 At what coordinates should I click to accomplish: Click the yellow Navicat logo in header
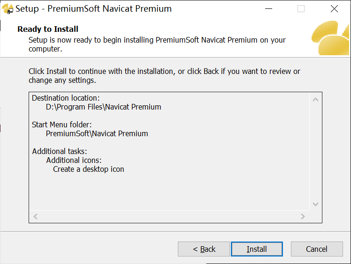point(331,38)
